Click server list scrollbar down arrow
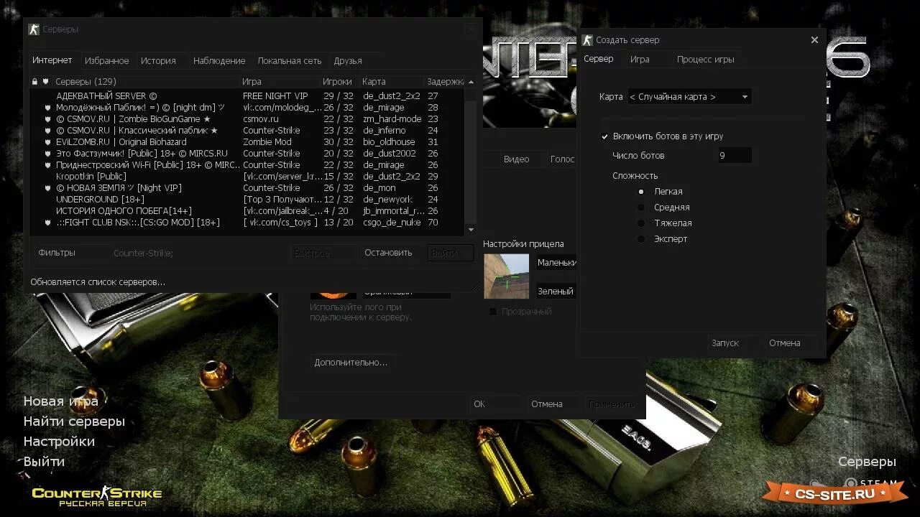 pos(471,230)
